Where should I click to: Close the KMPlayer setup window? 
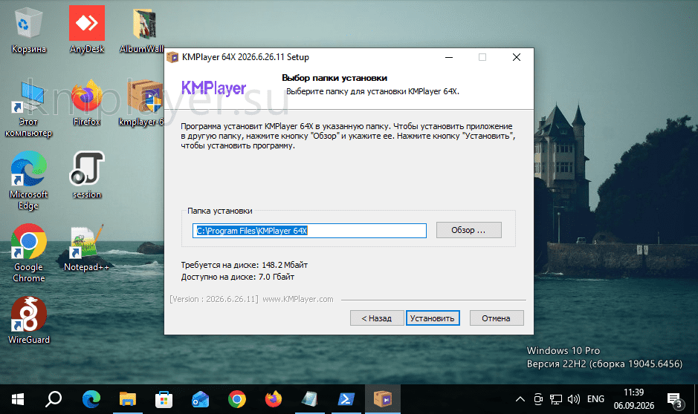(517, 57)
